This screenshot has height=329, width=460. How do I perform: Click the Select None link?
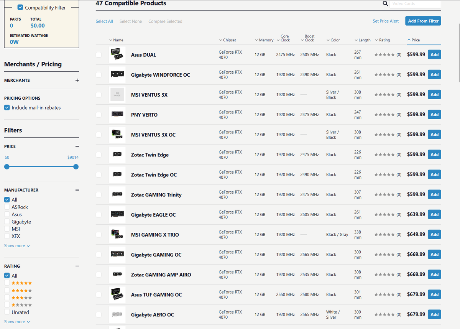(131, 21)
